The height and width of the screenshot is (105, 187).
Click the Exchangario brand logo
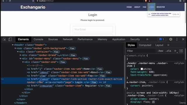[33, 7]
